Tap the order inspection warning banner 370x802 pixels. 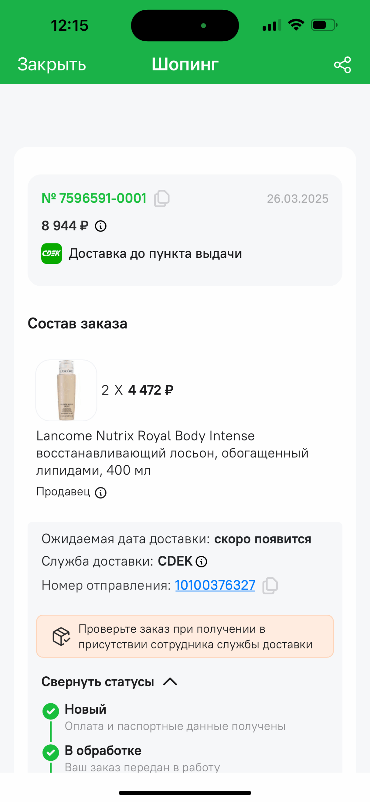[x=185, y=636]
